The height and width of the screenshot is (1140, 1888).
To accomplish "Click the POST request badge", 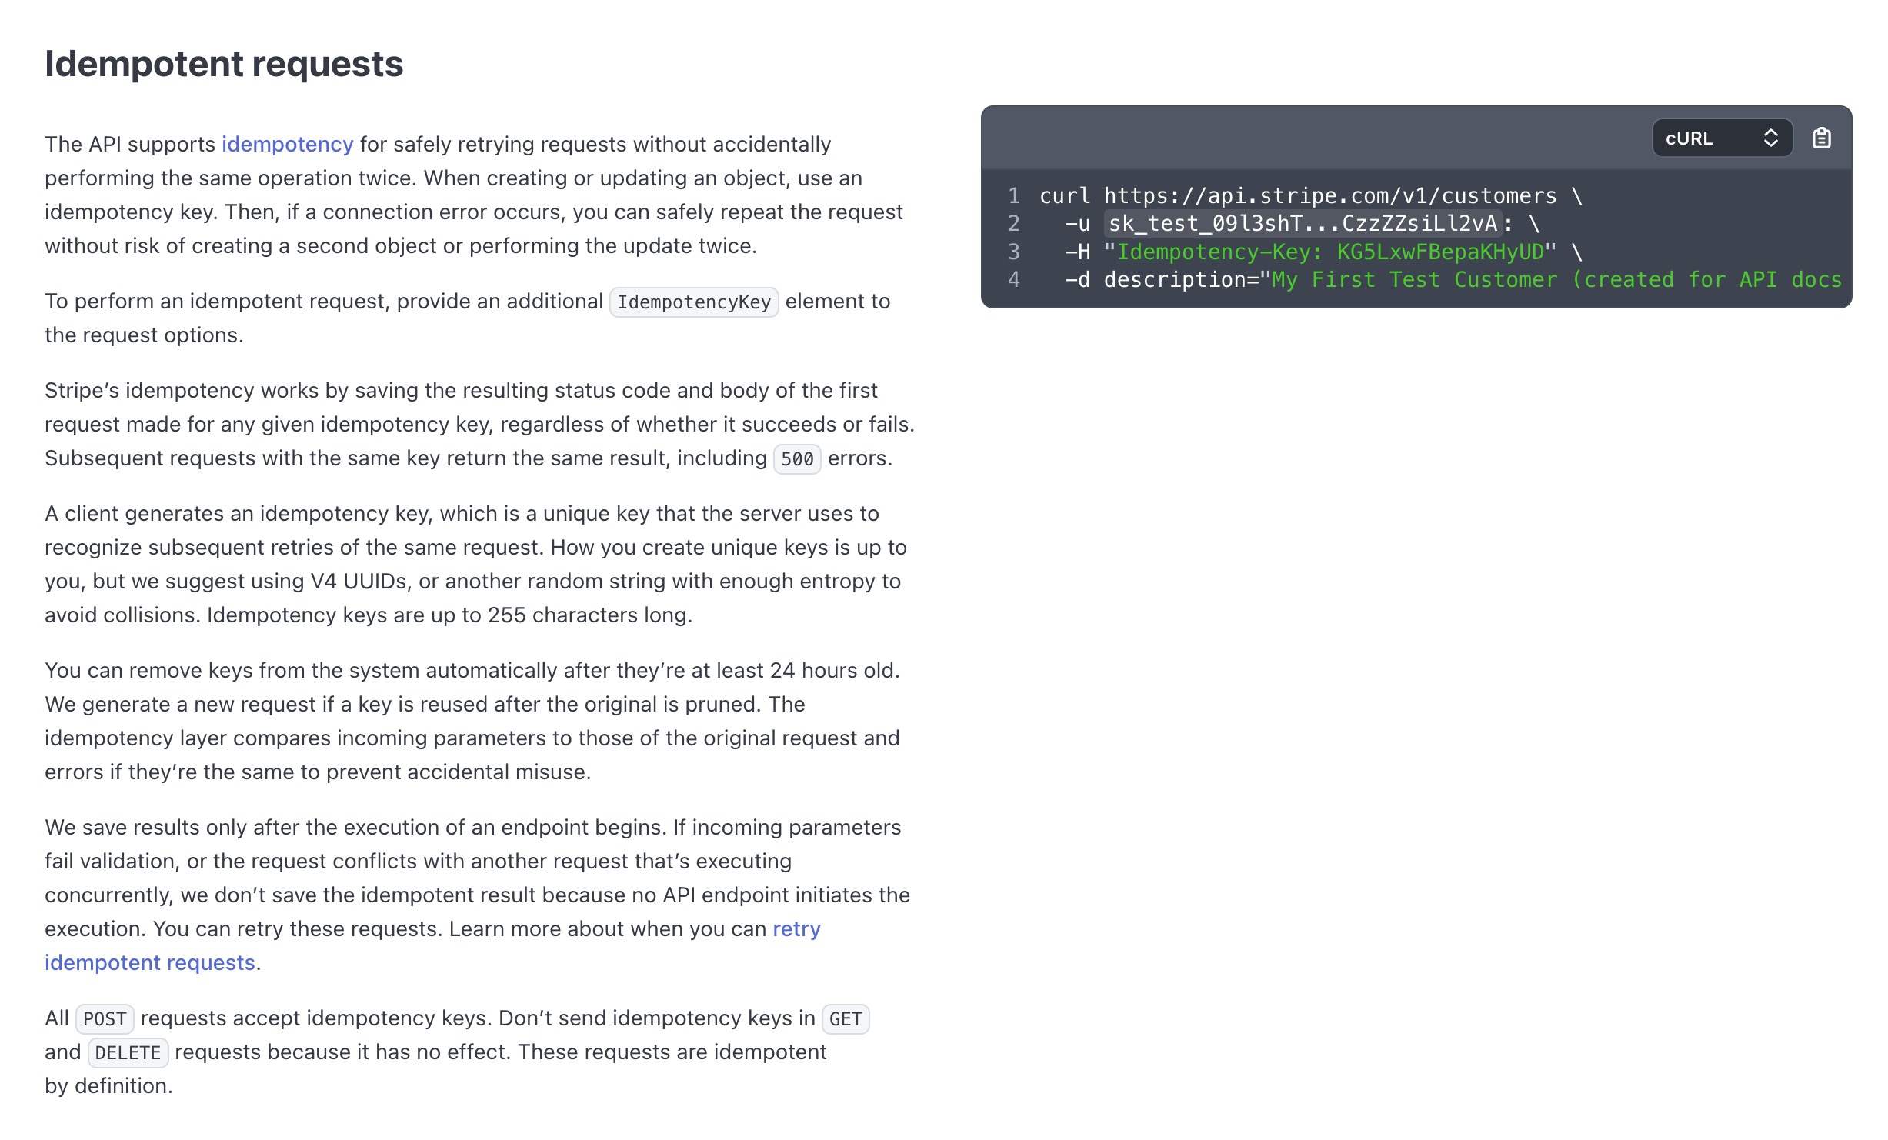I will coord(105,1018).
